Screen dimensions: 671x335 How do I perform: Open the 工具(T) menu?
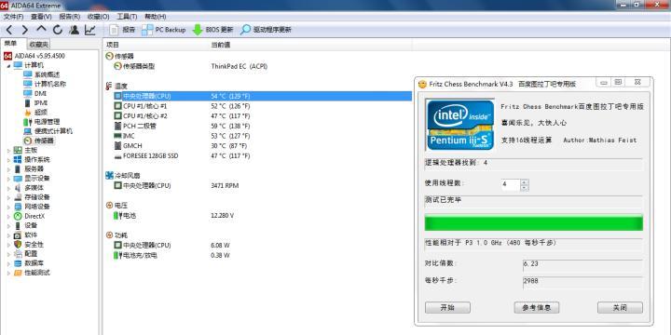pos(127,16)
